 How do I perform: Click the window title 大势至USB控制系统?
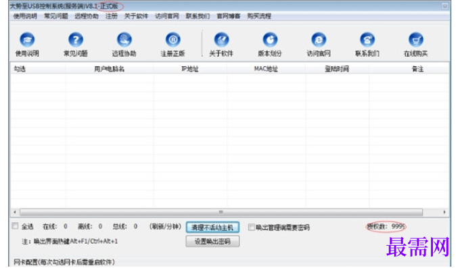tap(64, 6)
